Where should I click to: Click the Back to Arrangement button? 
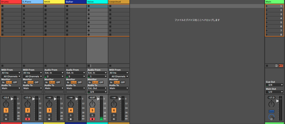pyautogui.click(x=281, y=66)
